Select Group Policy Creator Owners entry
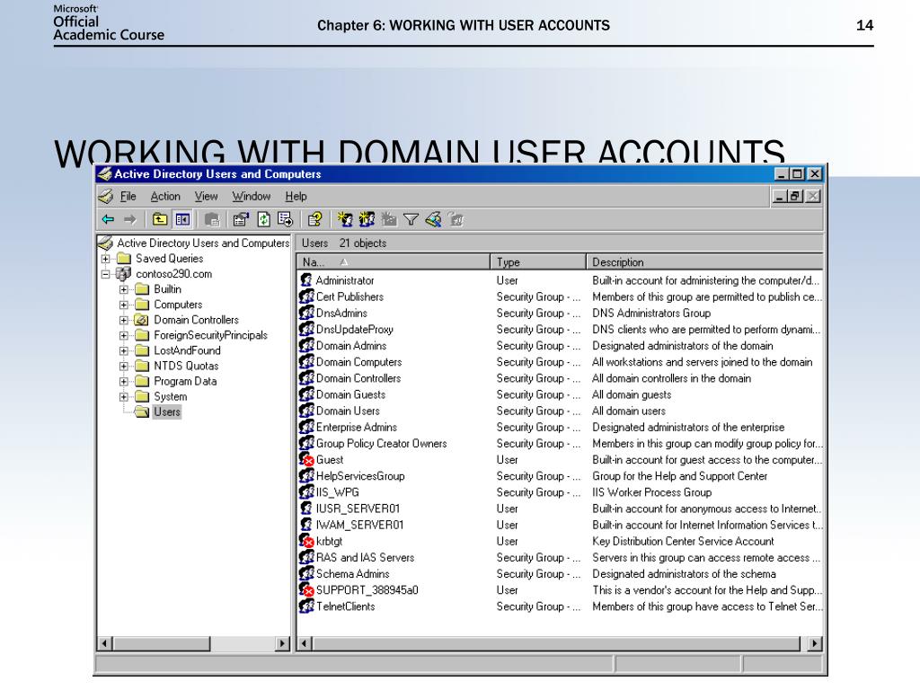 pos(381,444)
